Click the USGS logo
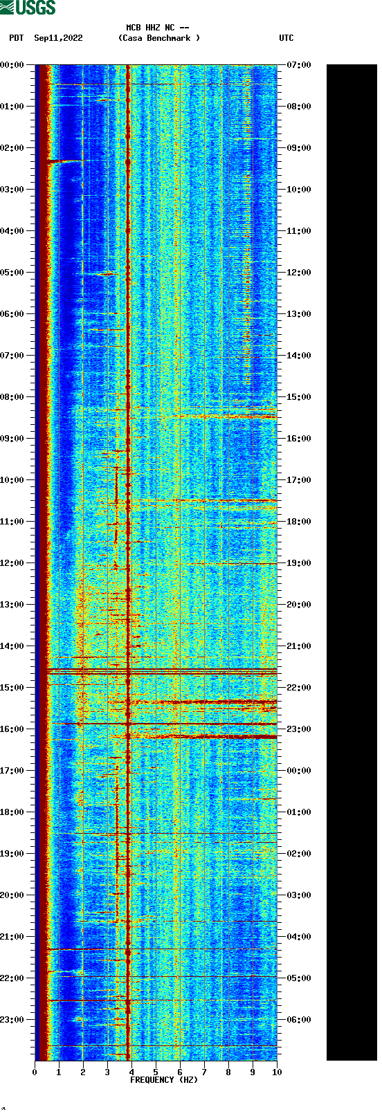 [x=28, y=8]
